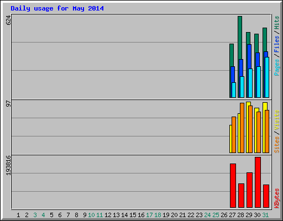Click day 17 on the date axis
This screenshot has height=221, width=283.
[x=149, y=215]
